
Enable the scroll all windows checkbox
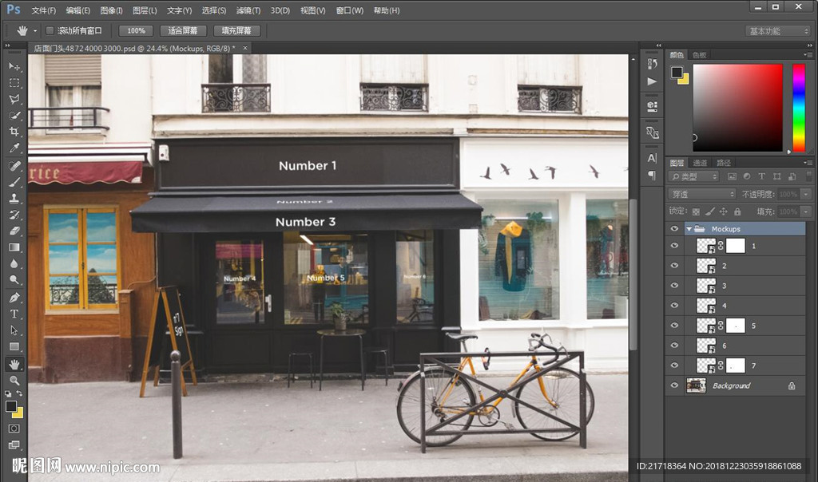pos(50,30)
